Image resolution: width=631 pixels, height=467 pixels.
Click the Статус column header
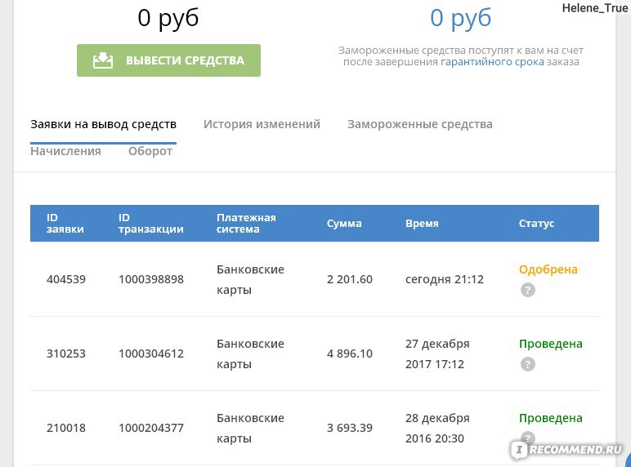[536, 223]
